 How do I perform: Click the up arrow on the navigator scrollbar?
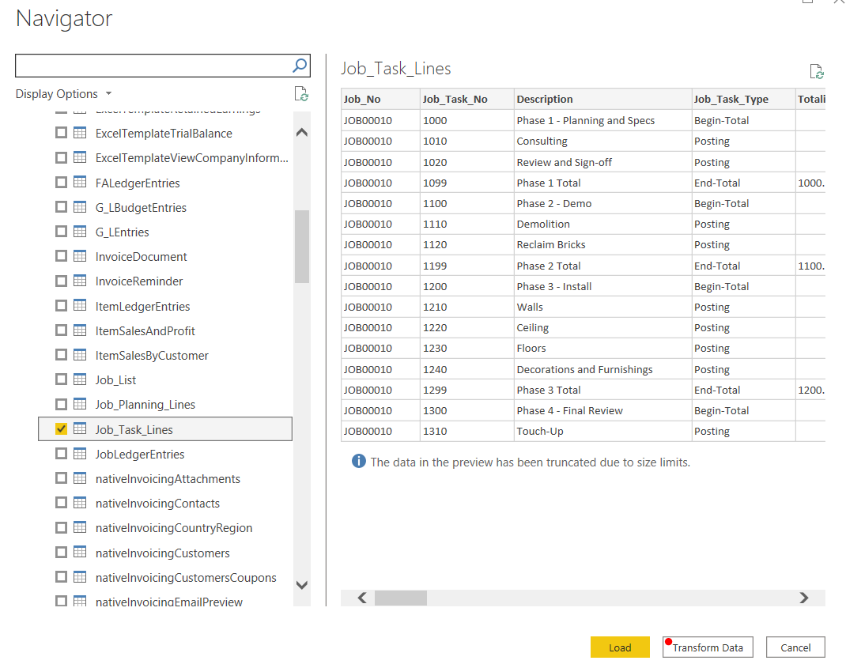[301, 132]
